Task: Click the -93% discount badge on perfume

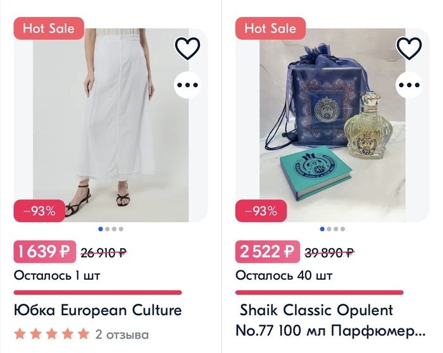Action: tap(261, 211)
